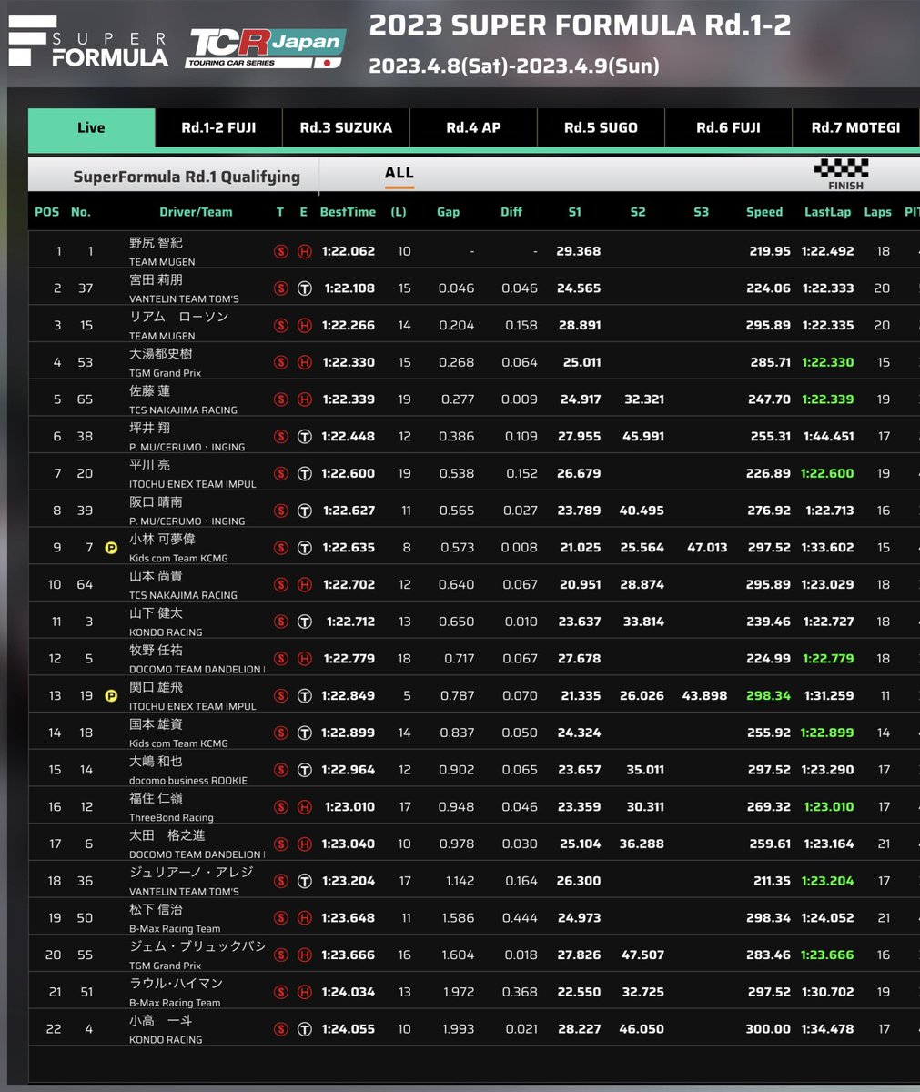Click tire icon in 野尻 智紀 row
This screenshot has width=920, height=1092.
click(281, 251)
